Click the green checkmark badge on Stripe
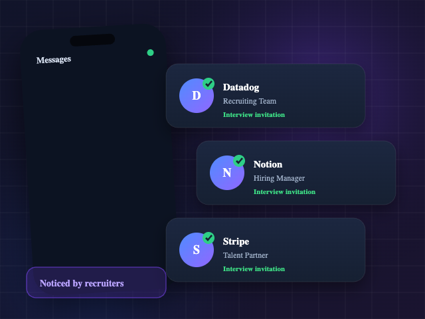Image resolution: width=425 pixels, height=319 pixels. click(209, 238)
